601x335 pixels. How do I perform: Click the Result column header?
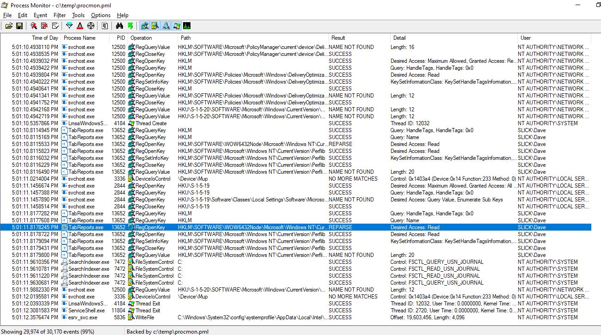(x=359, y=38)
